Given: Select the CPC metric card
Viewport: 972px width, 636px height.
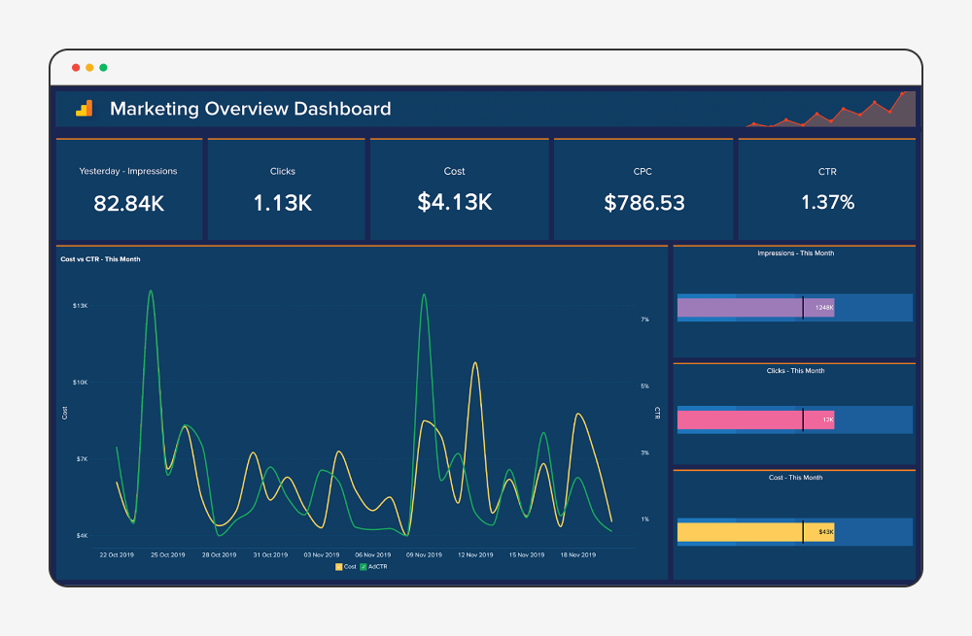Looking at the screenshot, I should [x=642, y=187].
